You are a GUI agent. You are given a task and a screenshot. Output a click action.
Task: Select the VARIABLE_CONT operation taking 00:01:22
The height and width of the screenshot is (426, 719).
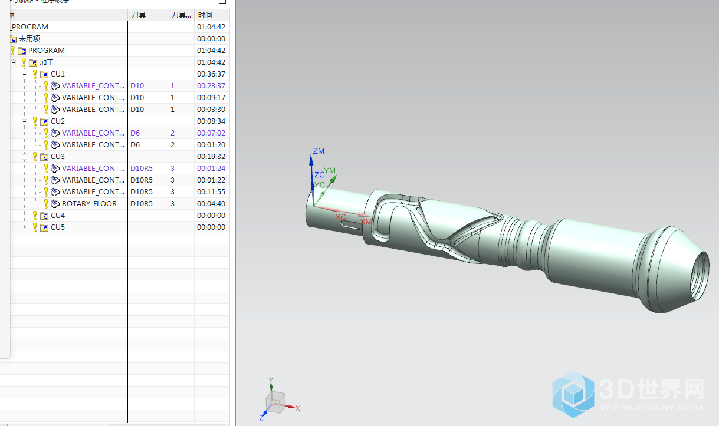pyautogui.click(x=93, y=180)
